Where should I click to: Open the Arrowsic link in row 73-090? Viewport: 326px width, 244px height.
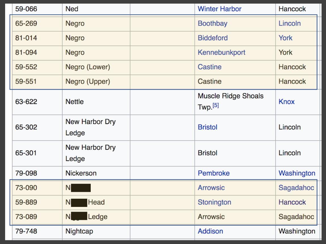tap(211, 187)
